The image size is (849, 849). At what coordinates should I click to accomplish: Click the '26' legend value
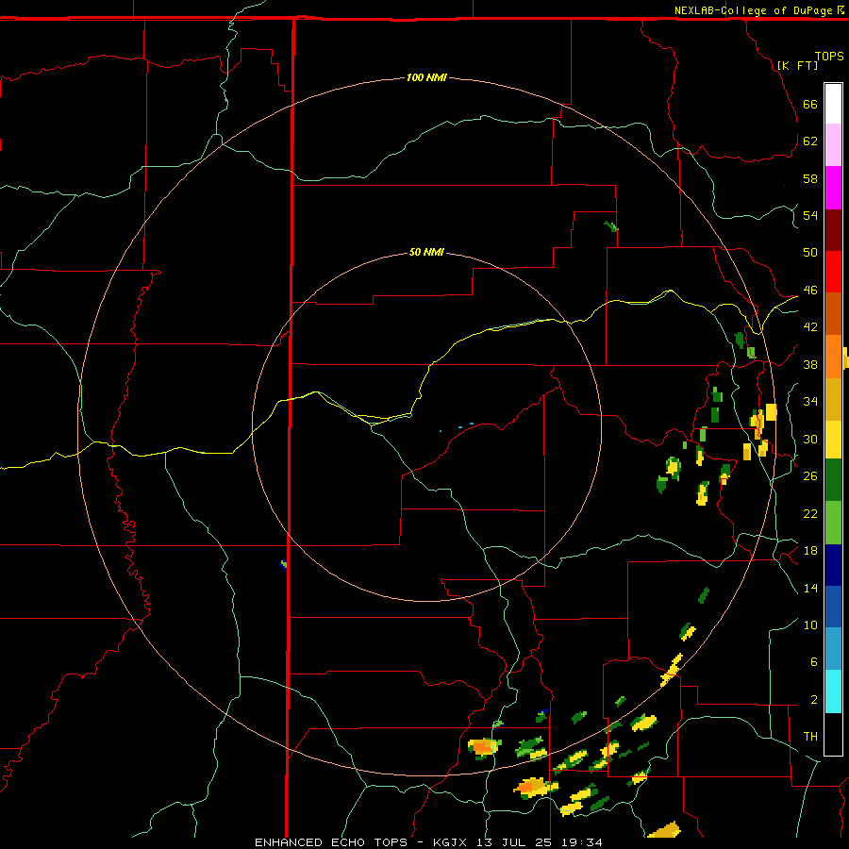click(x=810, y=476)
